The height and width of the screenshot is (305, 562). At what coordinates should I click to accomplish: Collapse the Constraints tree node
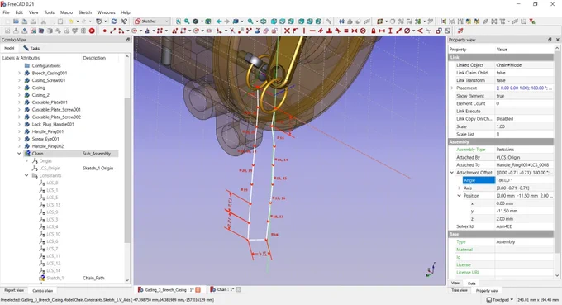tap(26, 175)
